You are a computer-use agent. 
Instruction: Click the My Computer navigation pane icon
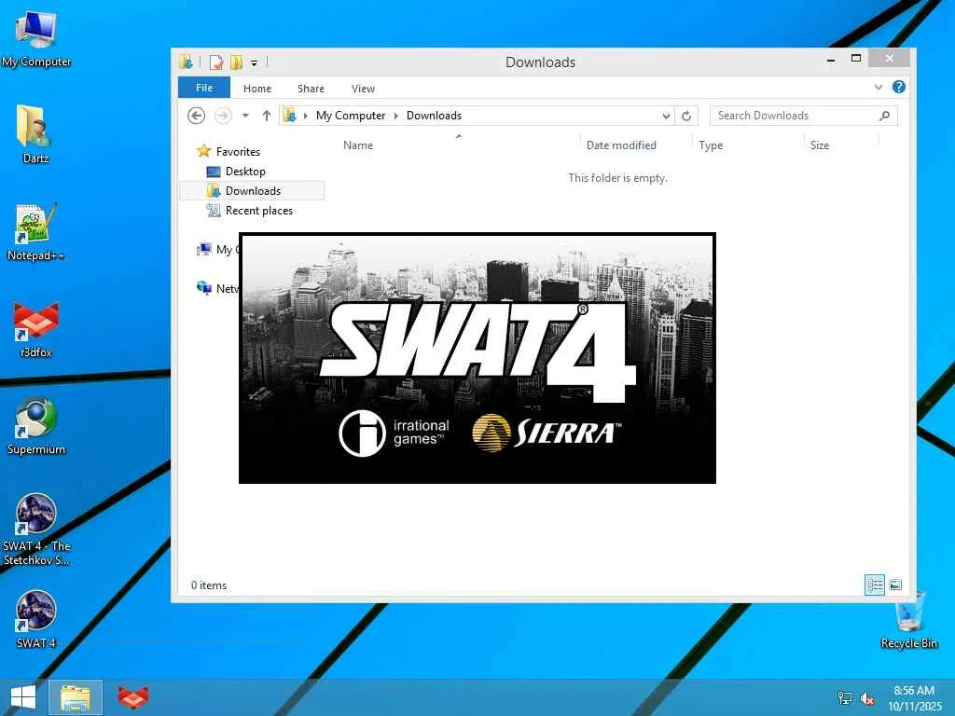(x=203, y=249)
